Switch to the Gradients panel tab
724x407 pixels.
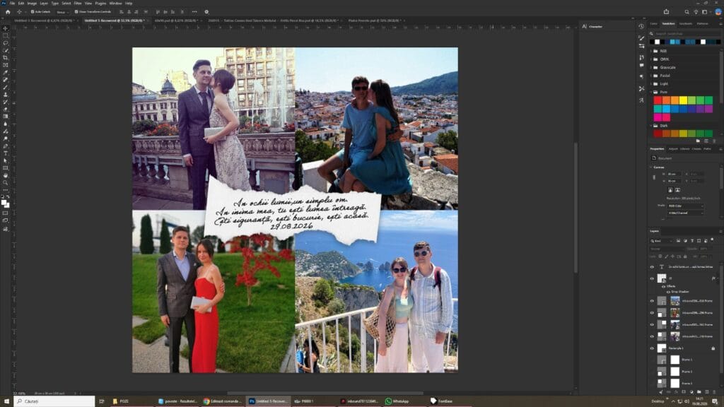point(686,23)
